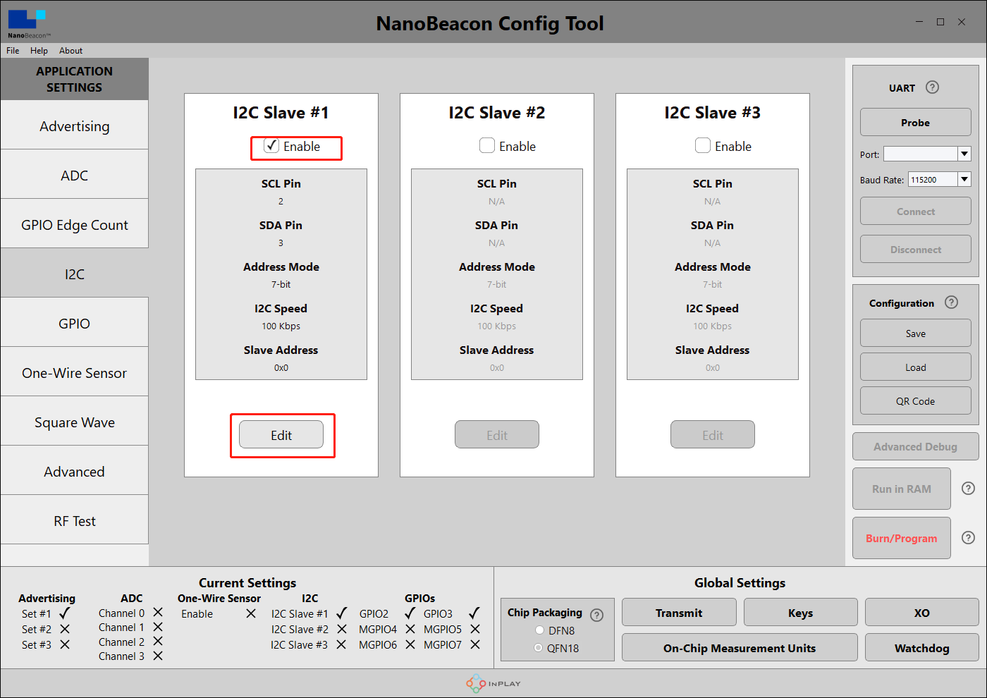Open the Square Wave tab
Viewport: 987px width, 698px height.
tap(75, 422)
